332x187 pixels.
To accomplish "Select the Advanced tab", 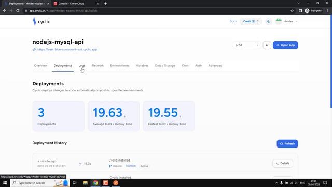I will (x=215, y=66).
